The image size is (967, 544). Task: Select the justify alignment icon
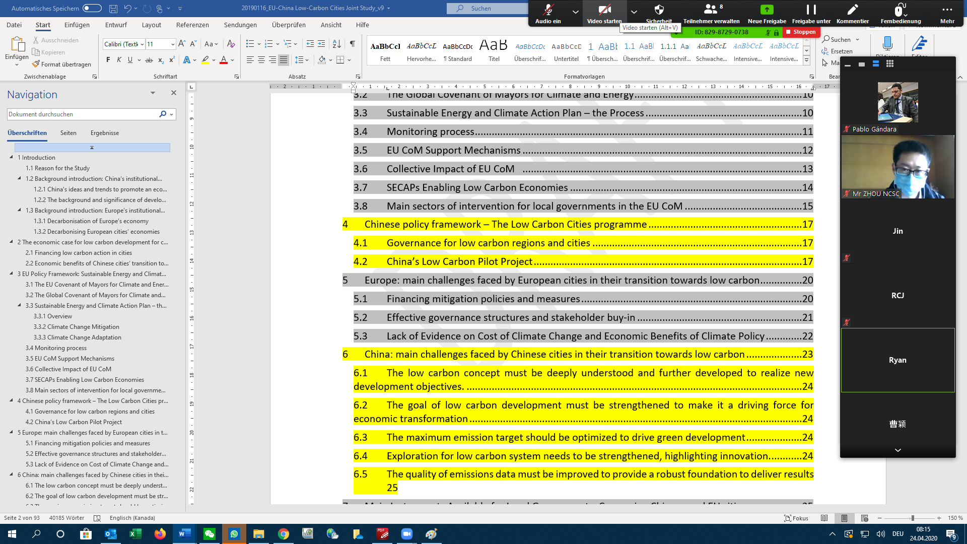point(284,60)
